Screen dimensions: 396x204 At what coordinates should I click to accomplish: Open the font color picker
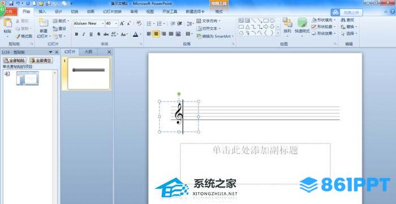pos(140,34)
